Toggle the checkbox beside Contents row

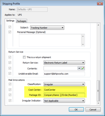point(10,68)
